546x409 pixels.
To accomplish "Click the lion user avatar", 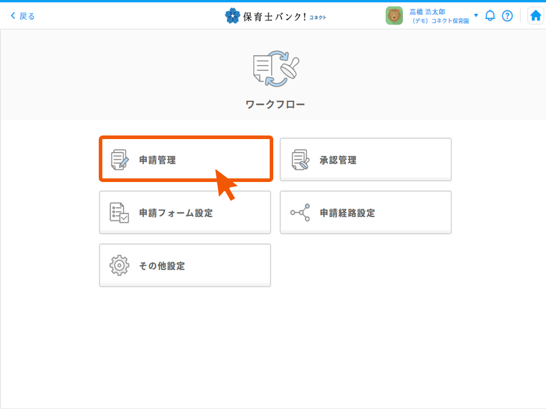I will [x=394, y=16].
